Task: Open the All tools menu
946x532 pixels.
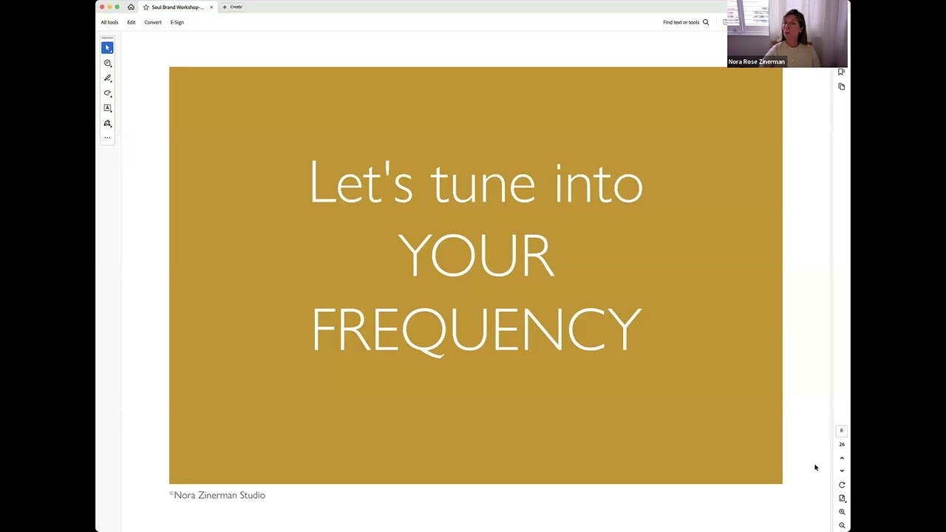Action: coord(109,22)
